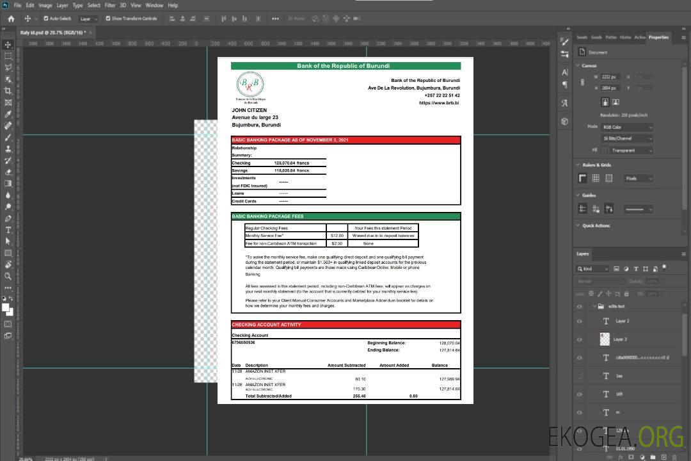Open the Pixels ruler units dropdown

click(x=638, y=178)
